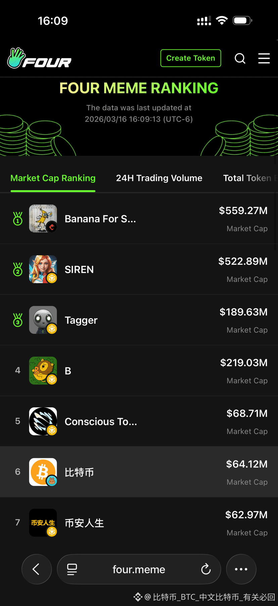Tap the browser back arrow

(37, 569)
